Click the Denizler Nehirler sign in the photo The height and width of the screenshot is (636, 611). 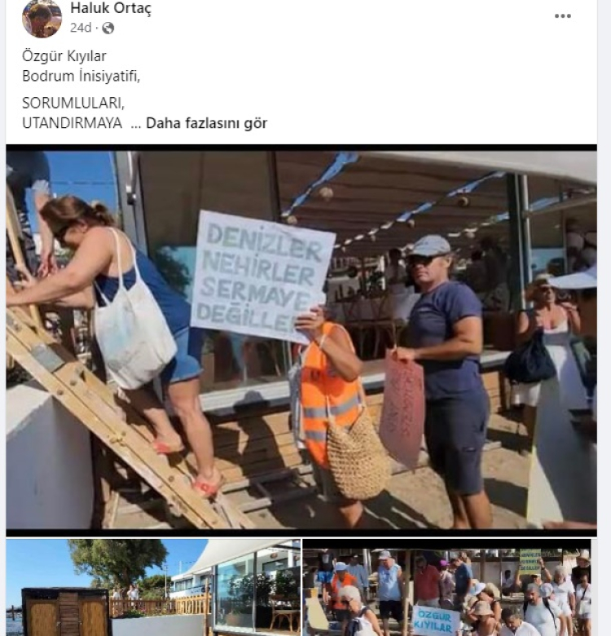point(263,276)
